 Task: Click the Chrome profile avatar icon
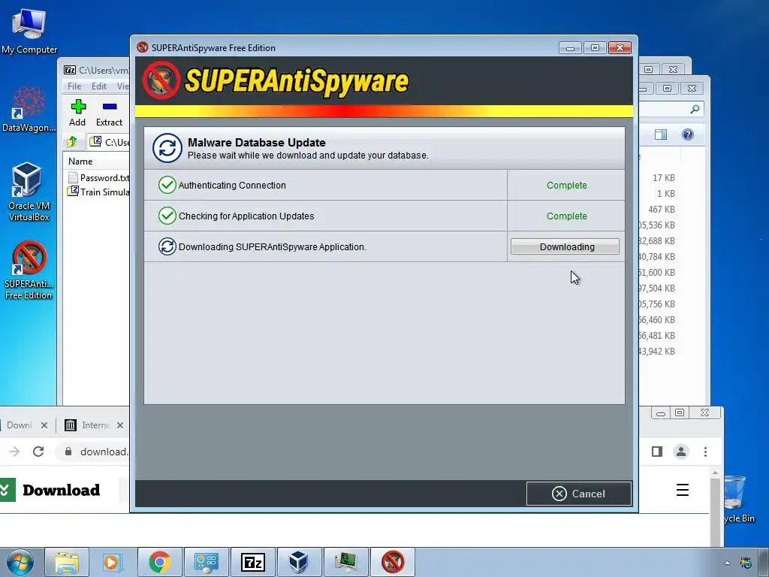680,452
